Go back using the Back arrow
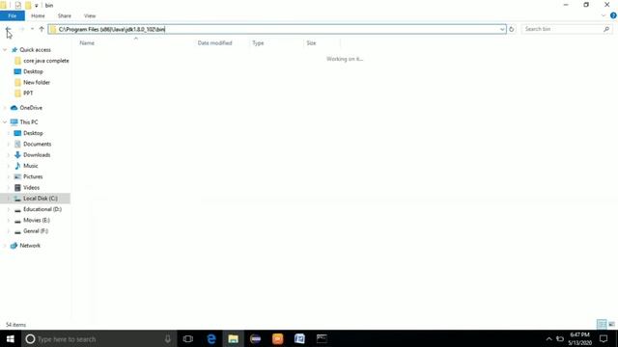The image size is (618, 347). tap(8, 29)
